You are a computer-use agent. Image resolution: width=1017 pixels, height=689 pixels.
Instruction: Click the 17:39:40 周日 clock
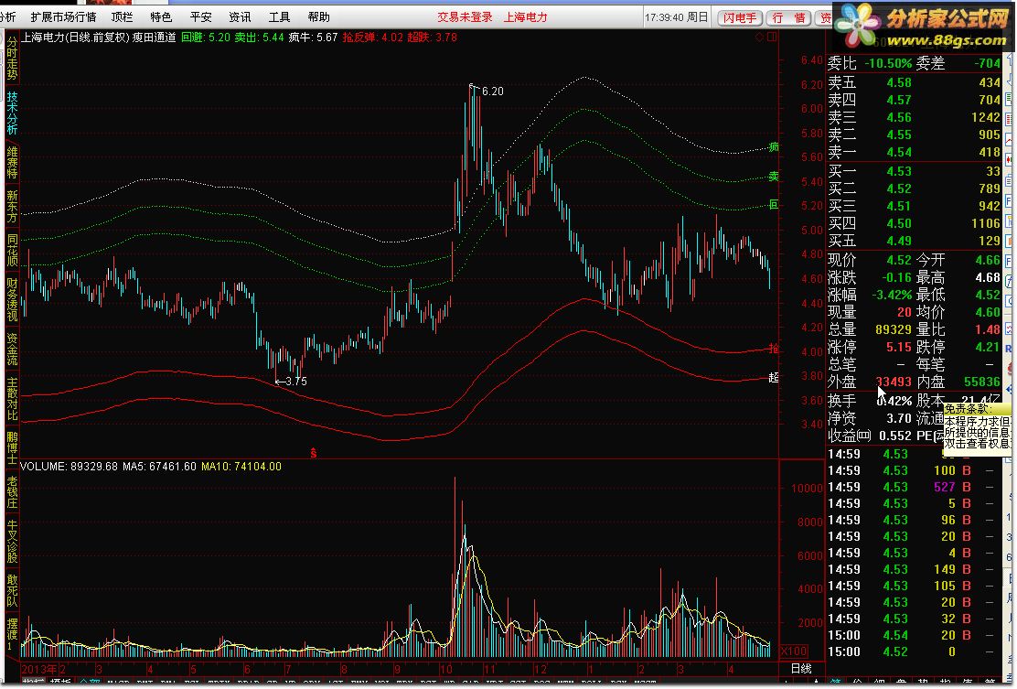click(677, 16)
